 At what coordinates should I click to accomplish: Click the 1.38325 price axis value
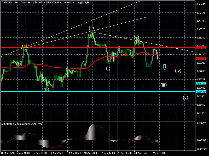[201, 63]
